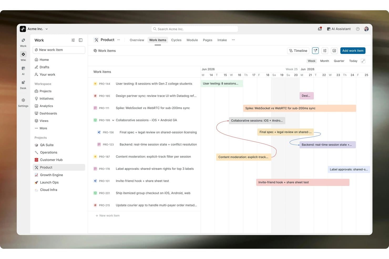Open Settings from the left rail
Viewport: 389px width, 259px height.
point(23,103)
